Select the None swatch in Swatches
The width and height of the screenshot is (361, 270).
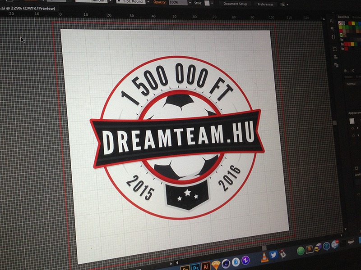[x=340, y=23]
